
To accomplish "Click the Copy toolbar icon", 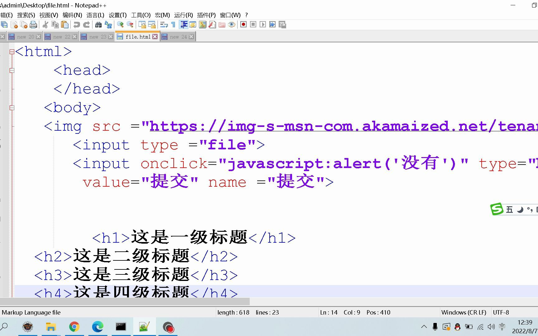I will pos(55,25).
